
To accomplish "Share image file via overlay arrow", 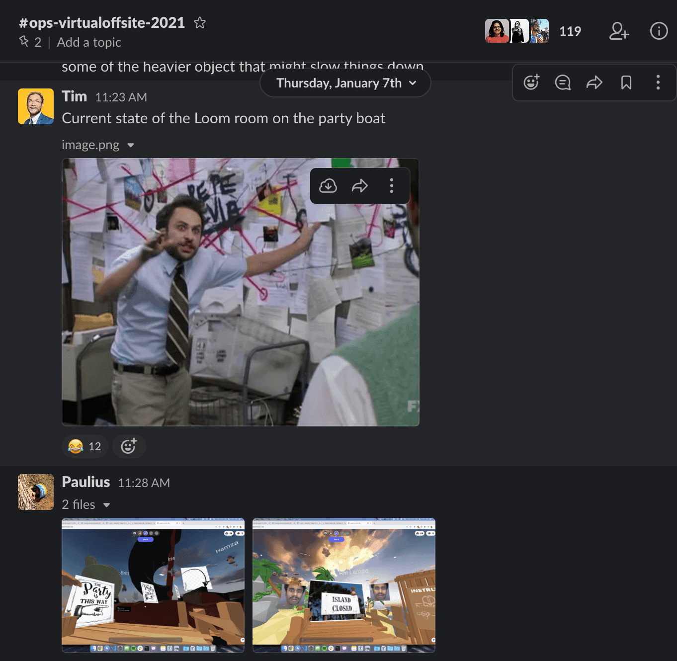I will pyautogui.click(x=360, y=186).
